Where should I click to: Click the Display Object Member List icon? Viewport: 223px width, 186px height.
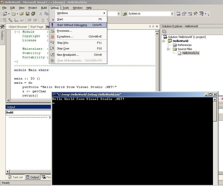(x=5, y=20)
